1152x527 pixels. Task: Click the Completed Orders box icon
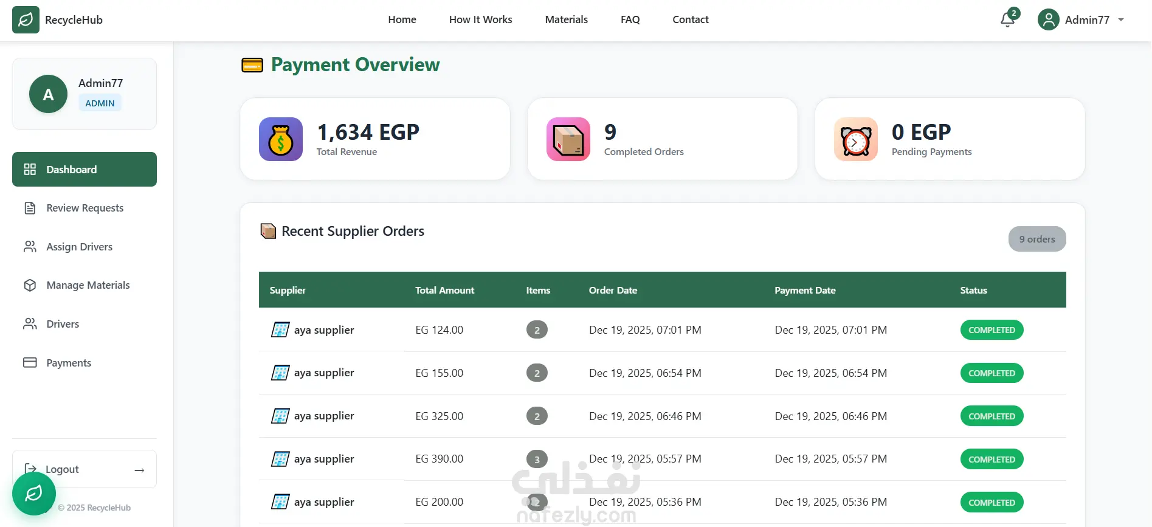pos(568,139)
